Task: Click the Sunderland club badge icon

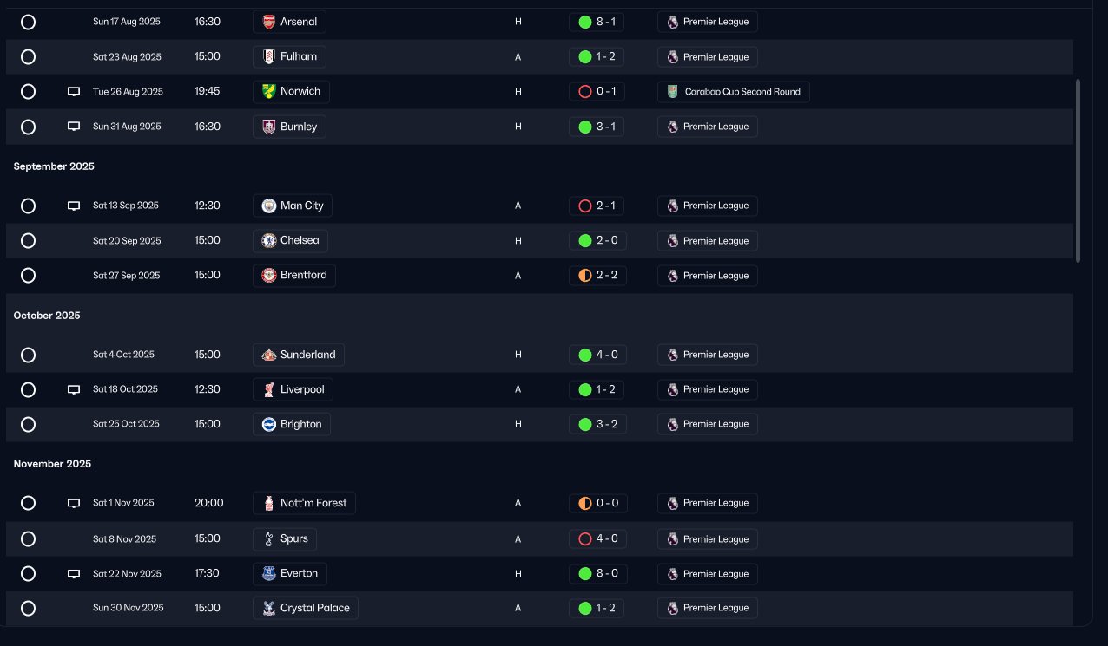Action: pos(269,355)
